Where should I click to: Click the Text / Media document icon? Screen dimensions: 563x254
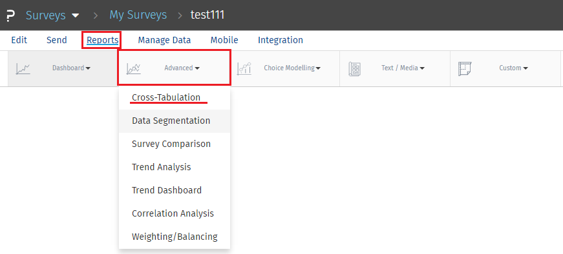click(x=355, y=68)
